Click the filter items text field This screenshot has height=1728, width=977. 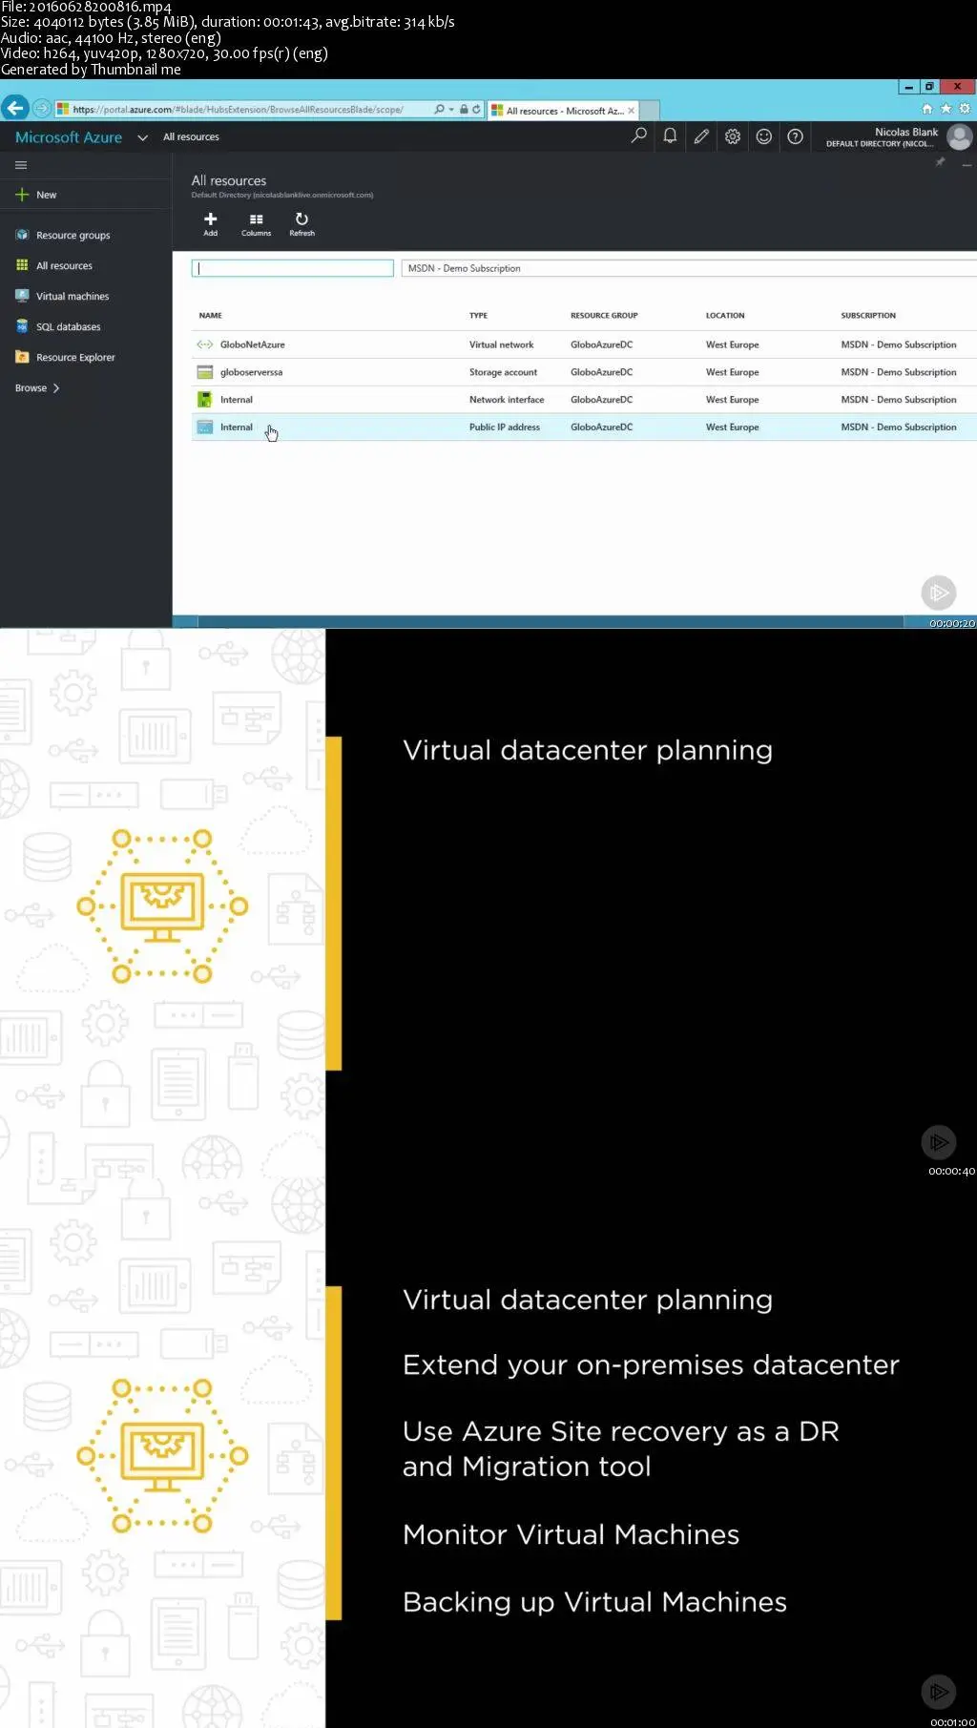pyautogui.click(x=292, y=268)
